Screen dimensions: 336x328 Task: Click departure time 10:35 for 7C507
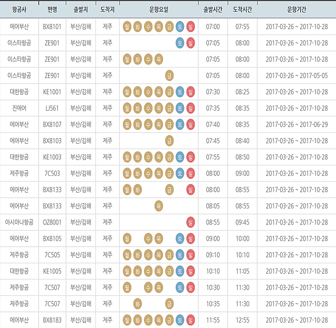click(x=213, y=304)
